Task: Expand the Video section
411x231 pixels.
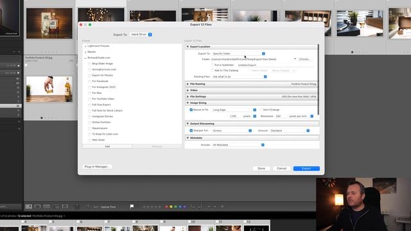Action: coord(188,90)
